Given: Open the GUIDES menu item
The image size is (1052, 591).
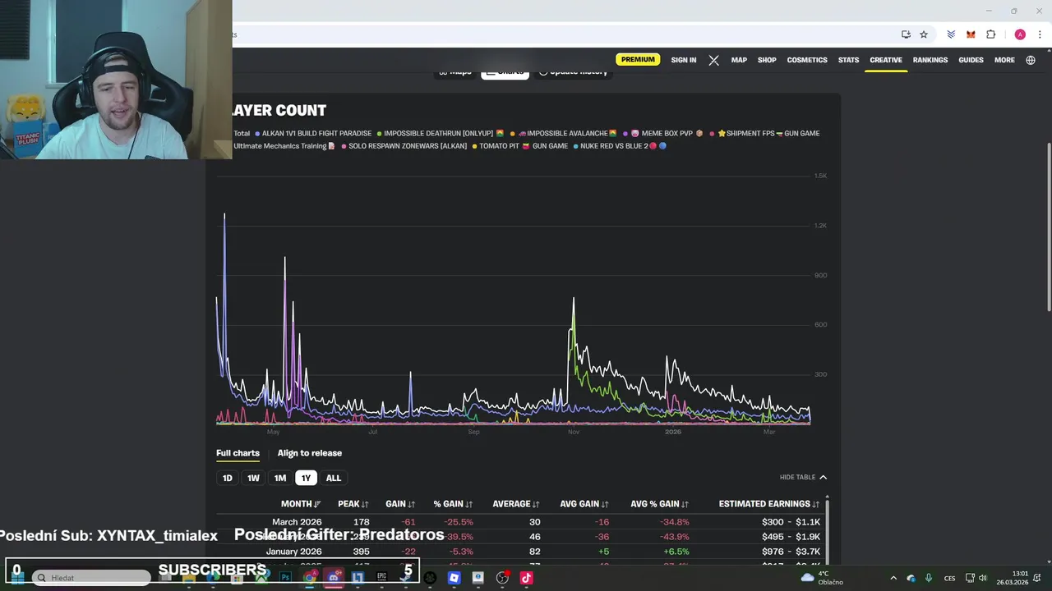Looking at the screenshot, I should coord(971,60).
